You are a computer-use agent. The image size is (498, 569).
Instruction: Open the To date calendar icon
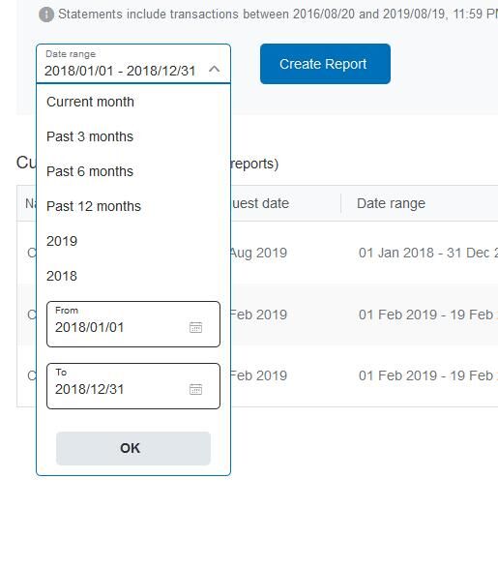[x=196, y=389]
